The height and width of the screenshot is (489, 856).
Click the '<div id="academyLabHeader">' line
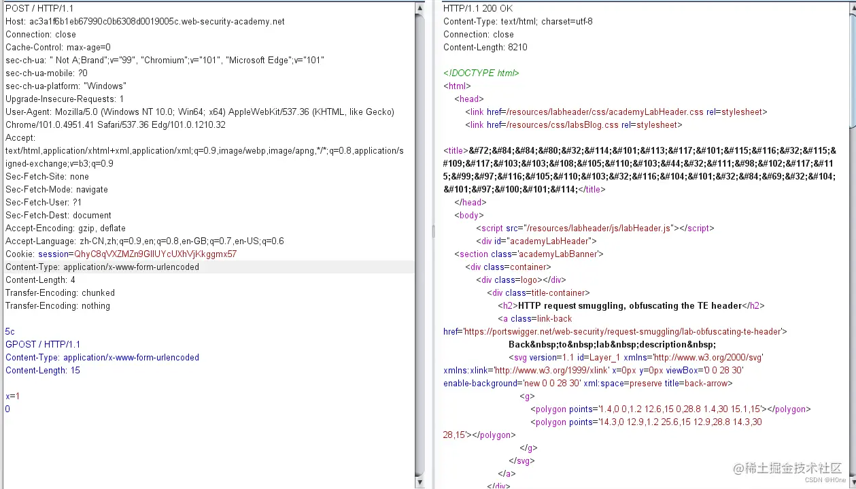click(536, 241)
